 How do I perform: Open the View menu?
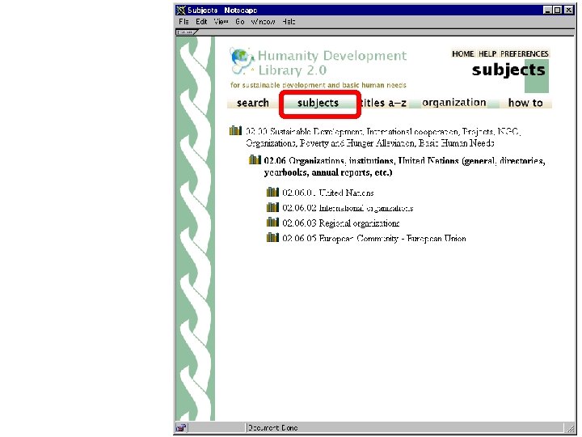221,22
